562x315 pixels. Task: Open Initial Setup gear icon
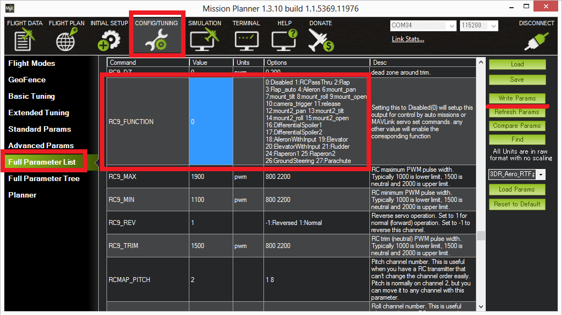(x=109, y=41)
